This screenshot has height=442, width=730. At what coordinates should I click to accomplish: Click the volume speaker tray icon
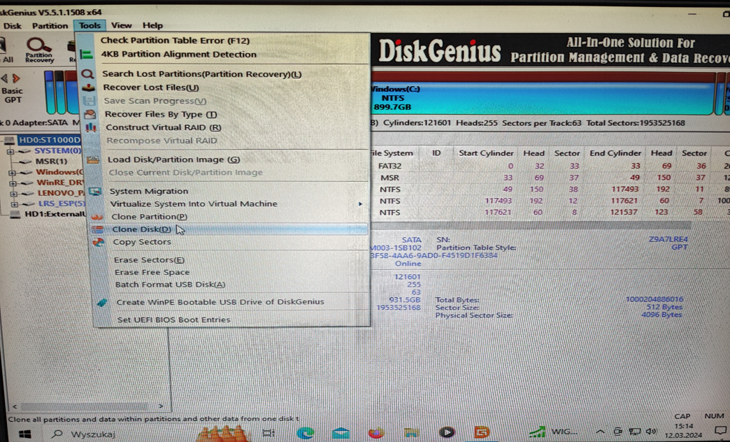point(651,432)
